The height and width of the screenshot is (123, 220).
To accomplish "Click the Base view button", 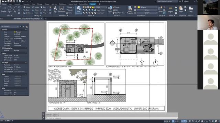I will [191, 9].
